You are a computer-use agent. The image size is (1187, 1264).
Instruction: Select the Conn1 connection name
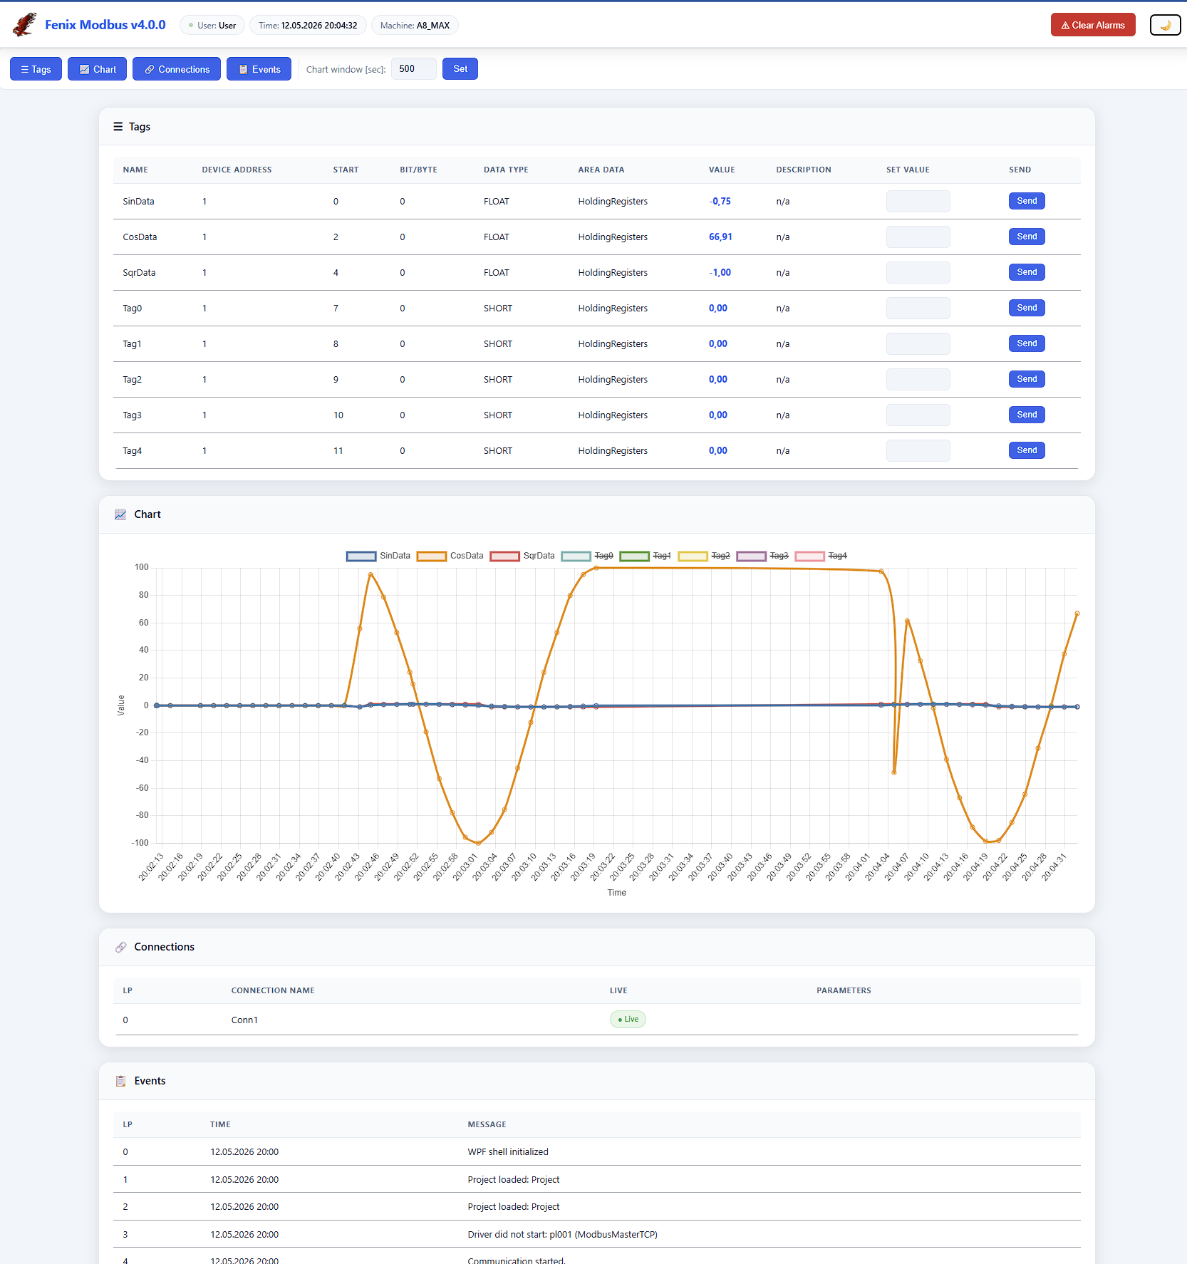(244, 1020)
